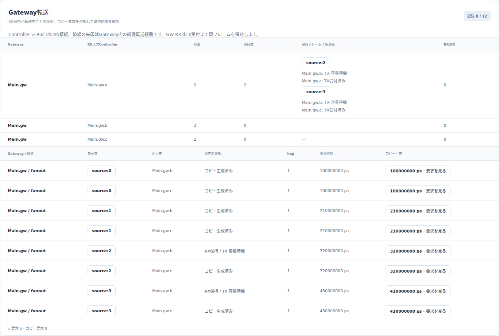Image resolution: width=499 pixels, height=336 pixels.
Task: Click the 元要求 column header
Action: tap(92, 154)
